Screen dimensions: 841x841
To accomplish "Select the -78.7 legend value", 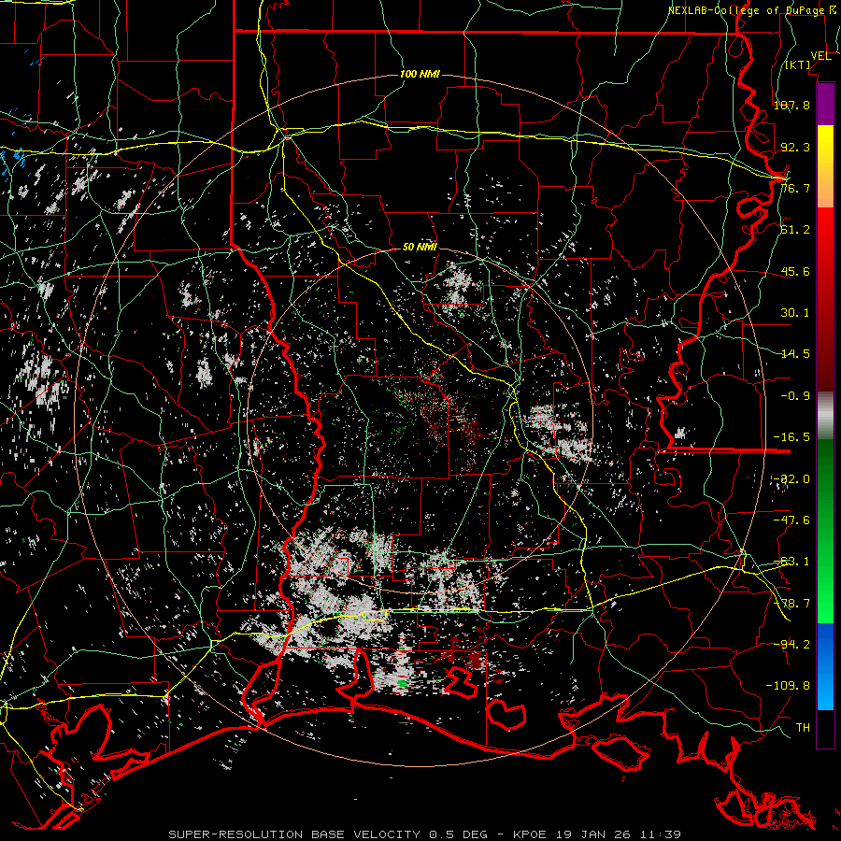I will point(791,604).
